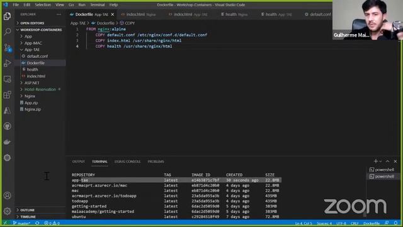Collapse the Workshop-Containers root folder
Image resolution: width=403 pixels, height=227 pixels.
point(38,30)
